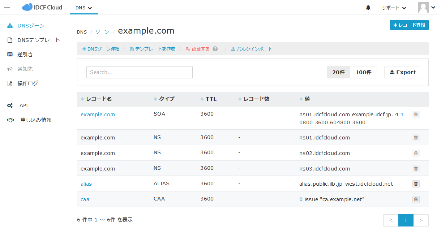The height and width of the screenshot is (233, 441).
Task: Show 20件 per page
Action: click(338, 72)
